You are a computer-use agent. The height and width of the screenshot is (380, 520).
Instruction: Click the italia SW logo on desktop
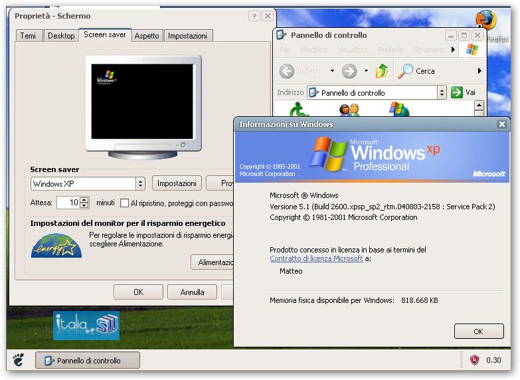[x=86, y=326]
